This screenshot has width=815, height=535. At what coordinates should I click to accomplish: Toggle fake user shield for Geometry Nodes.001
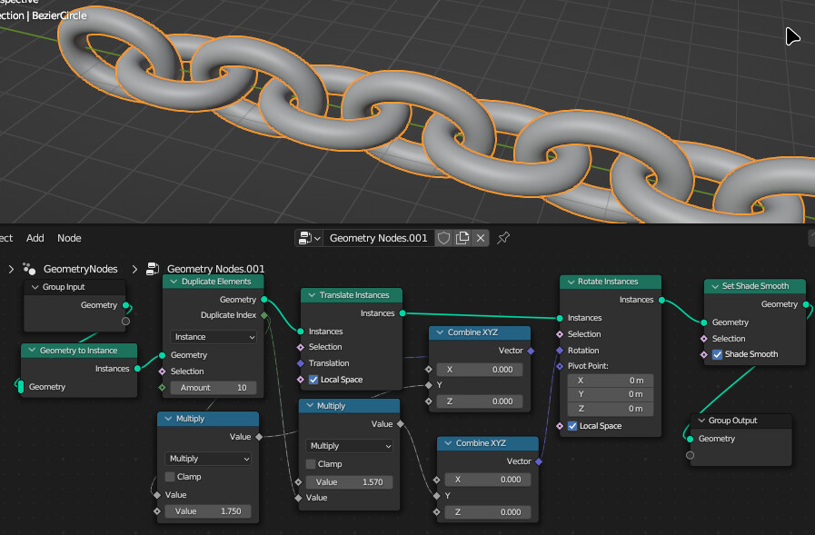[443, 238]
